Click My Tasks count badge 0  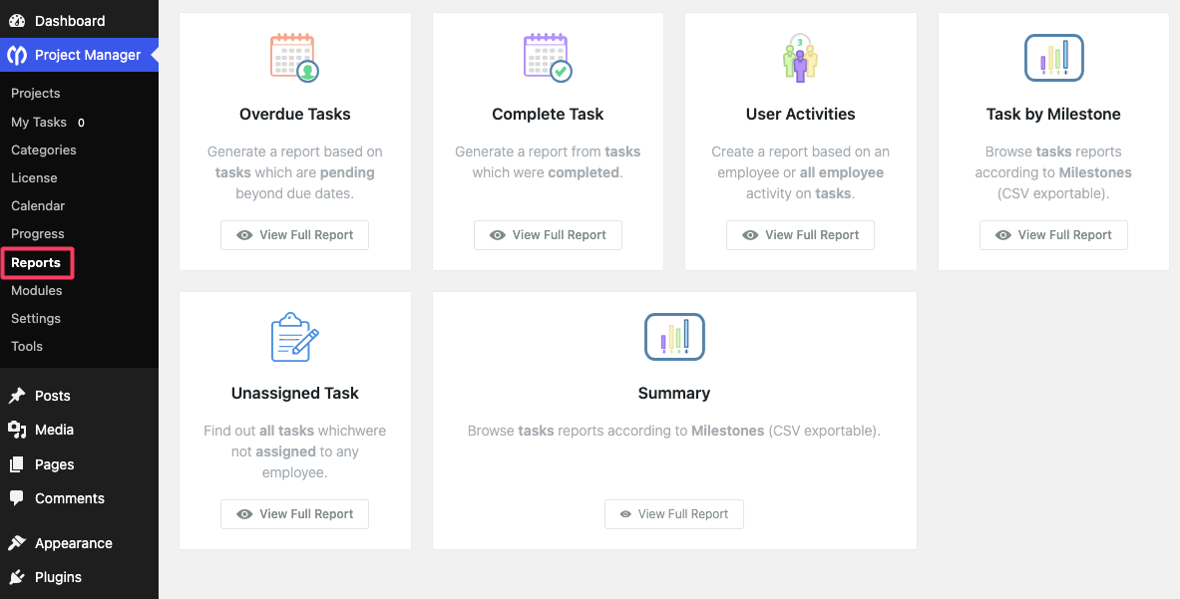[81, 123]
